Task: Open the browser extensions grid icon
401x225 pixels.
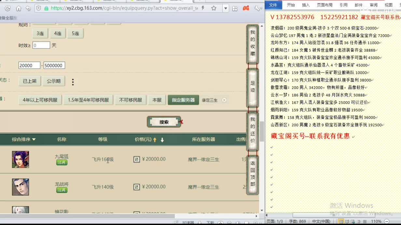Action: (235, 8)
